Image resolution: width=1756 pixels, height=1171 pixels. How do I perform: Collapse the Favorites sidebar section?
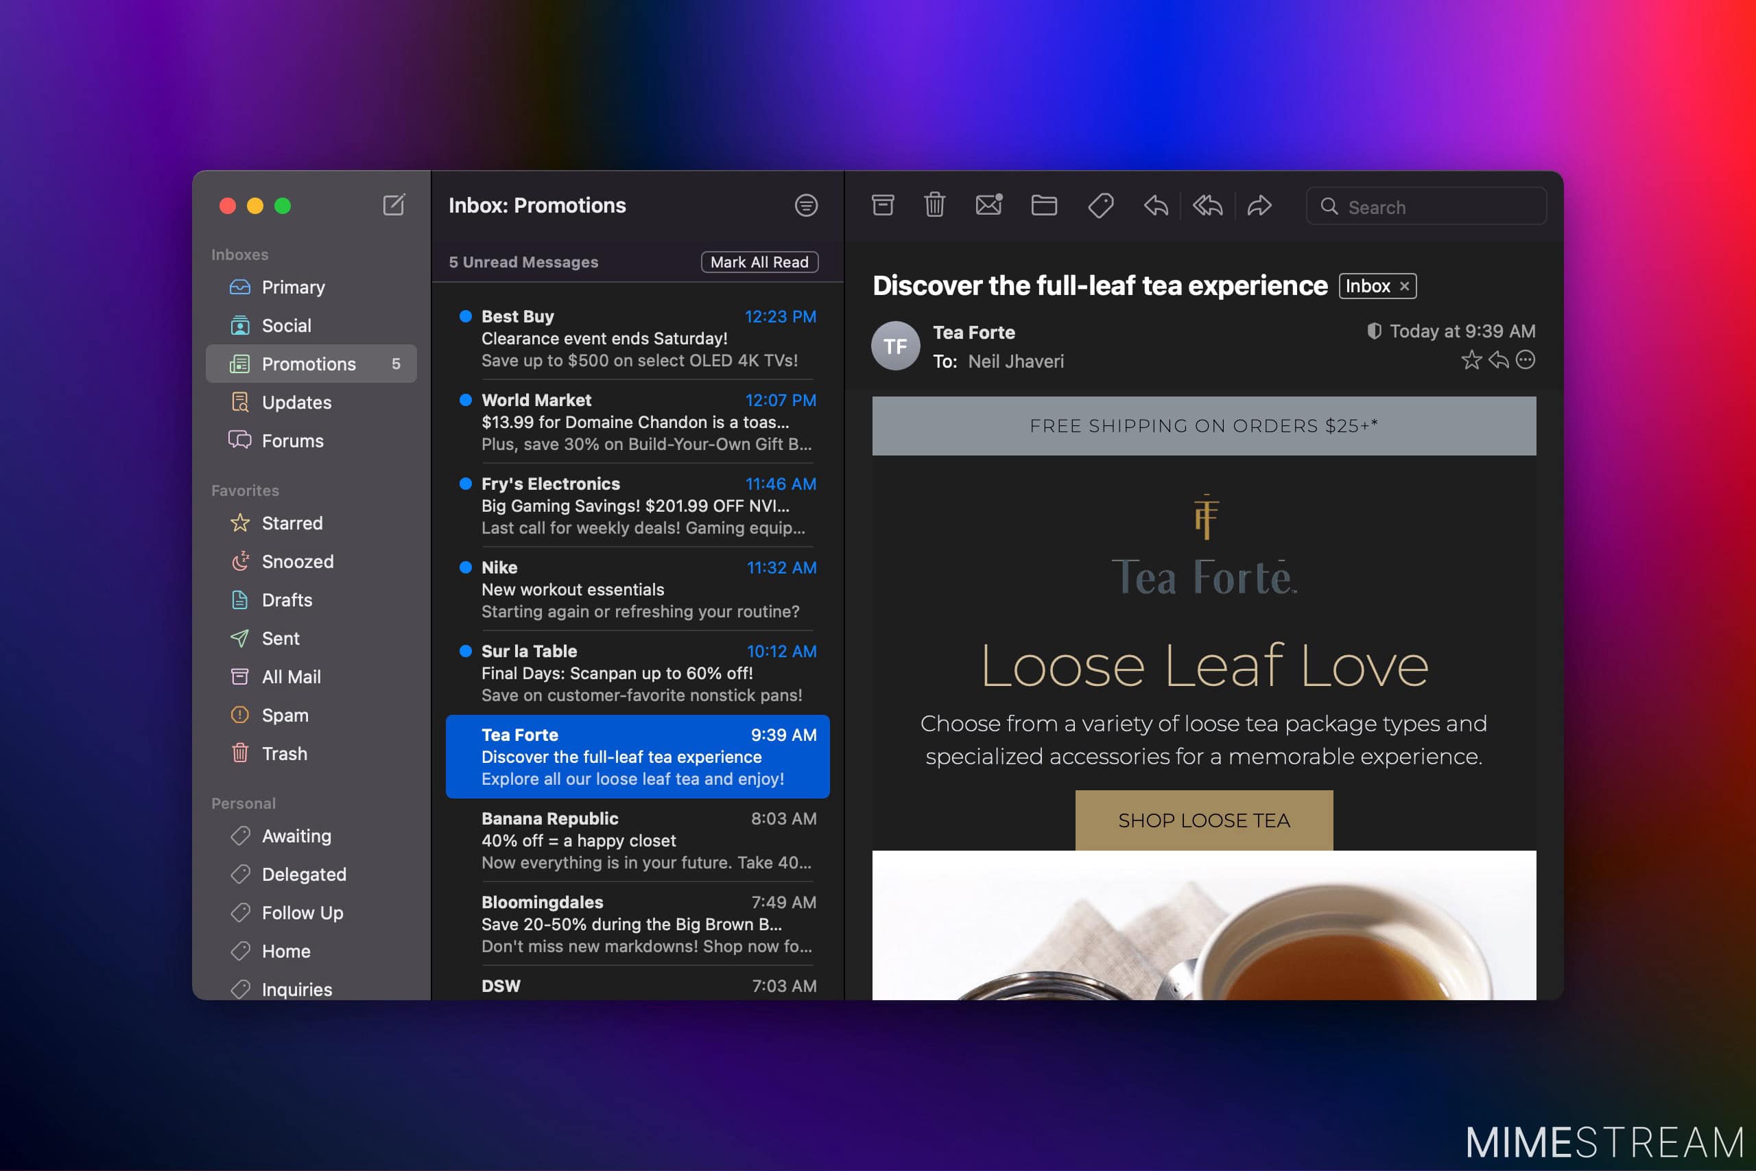coord(245,490)
